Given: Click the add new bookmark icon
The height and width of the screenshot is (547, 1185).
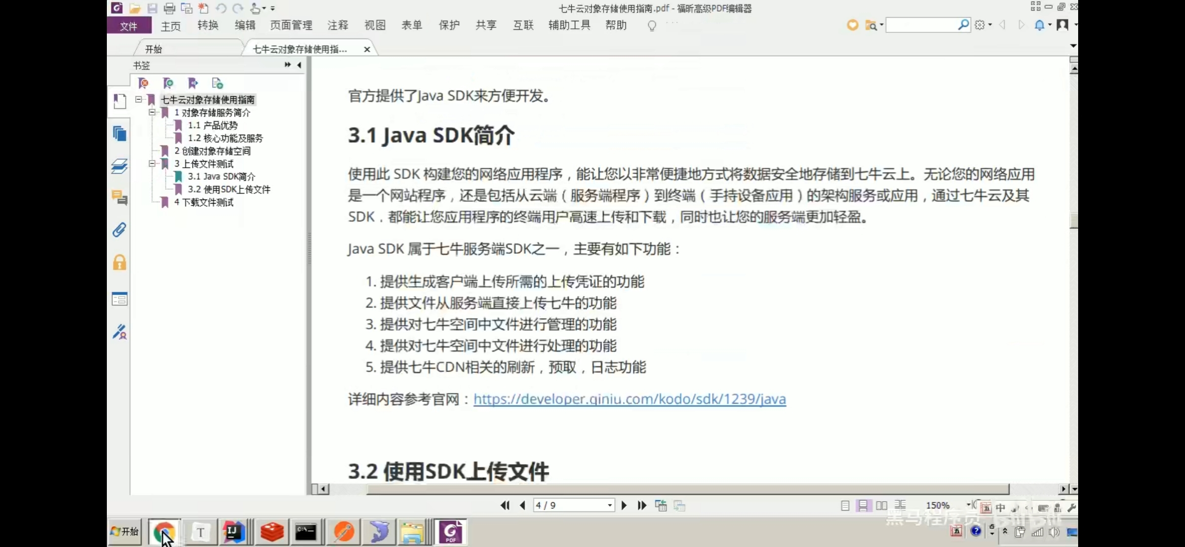Looking at the screenshot, I should [x=168, y=83].
